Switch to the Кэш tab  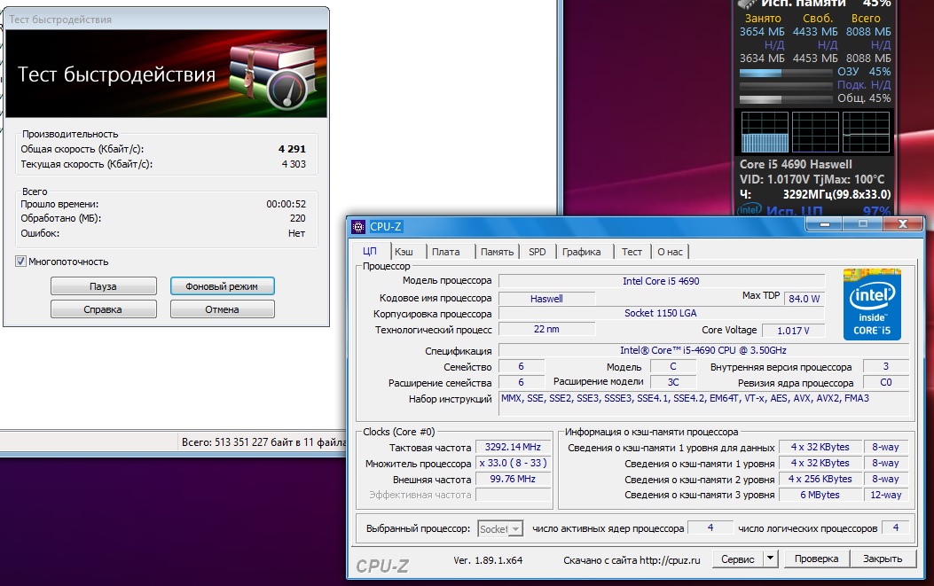point(404,252)
